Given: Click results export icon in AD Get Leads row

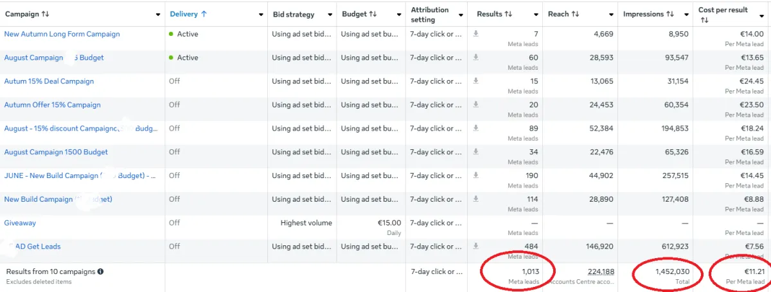Looking at the screenshot, I should (x=476, y=247).
